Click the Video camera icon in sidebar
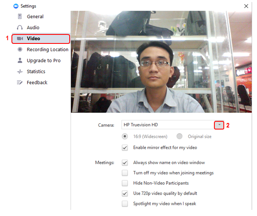The height and width of the screenshot is (216, 257). 20,39
